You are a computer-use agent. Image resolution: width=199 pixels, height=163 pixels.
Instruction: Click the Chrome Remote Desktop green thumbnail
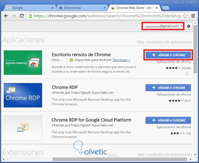tap(23, 63)
